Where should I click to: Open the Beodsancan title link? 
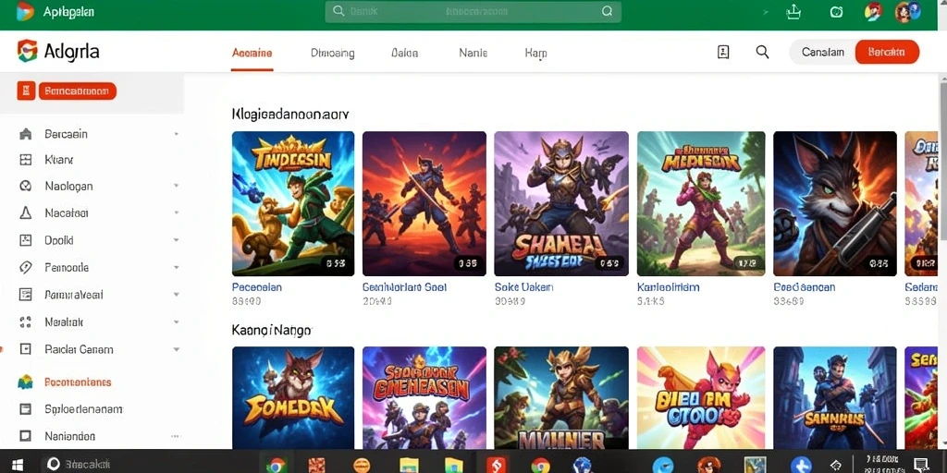805,287
